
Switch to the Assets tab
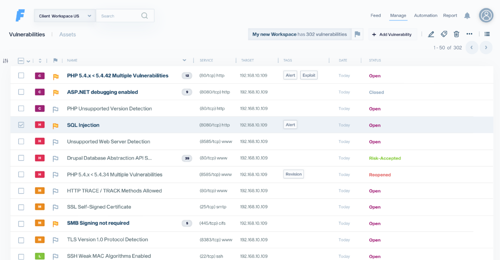[67, 34]
